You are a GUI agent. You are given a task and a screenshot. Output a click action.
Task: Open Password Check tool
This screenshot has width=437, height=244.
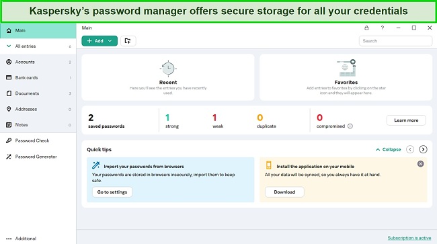click(x=38, y=140)
